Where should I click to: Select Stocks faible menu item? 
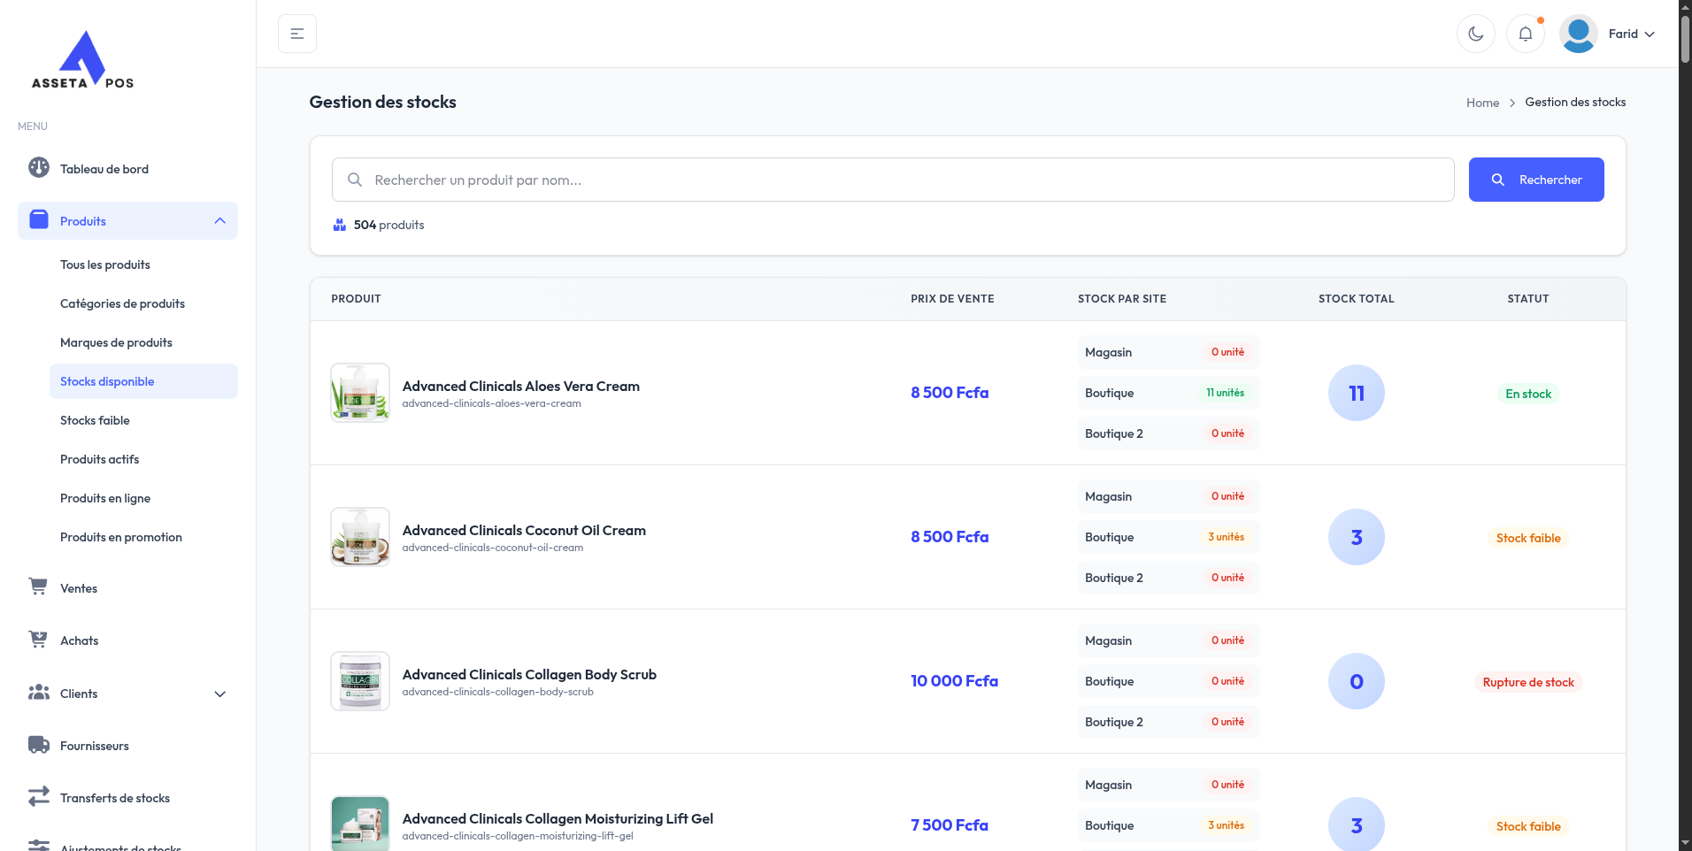95,420
